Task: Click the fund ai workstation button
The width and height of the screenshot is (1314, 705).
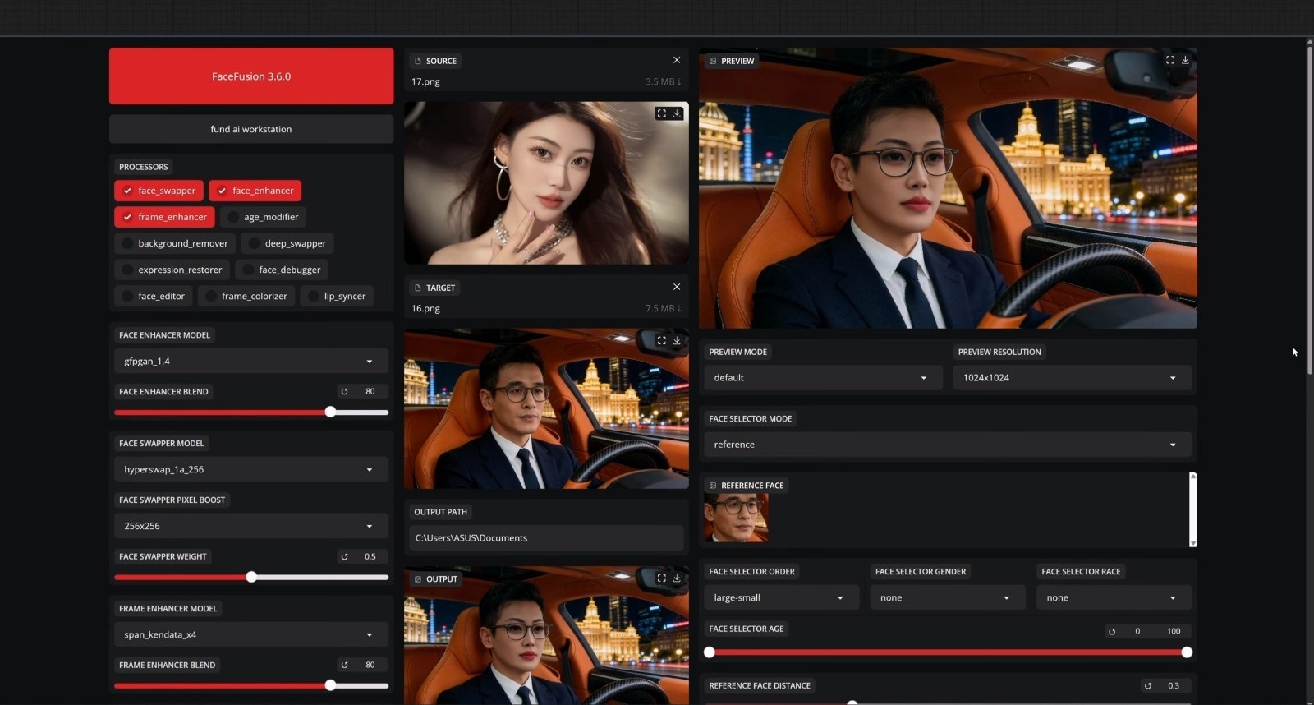Action: [251, 129]
